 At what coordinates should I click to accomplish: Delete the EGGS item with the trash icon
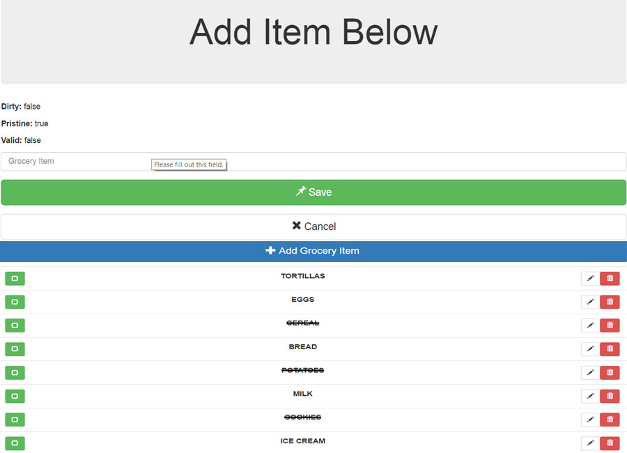click(610, 302)
